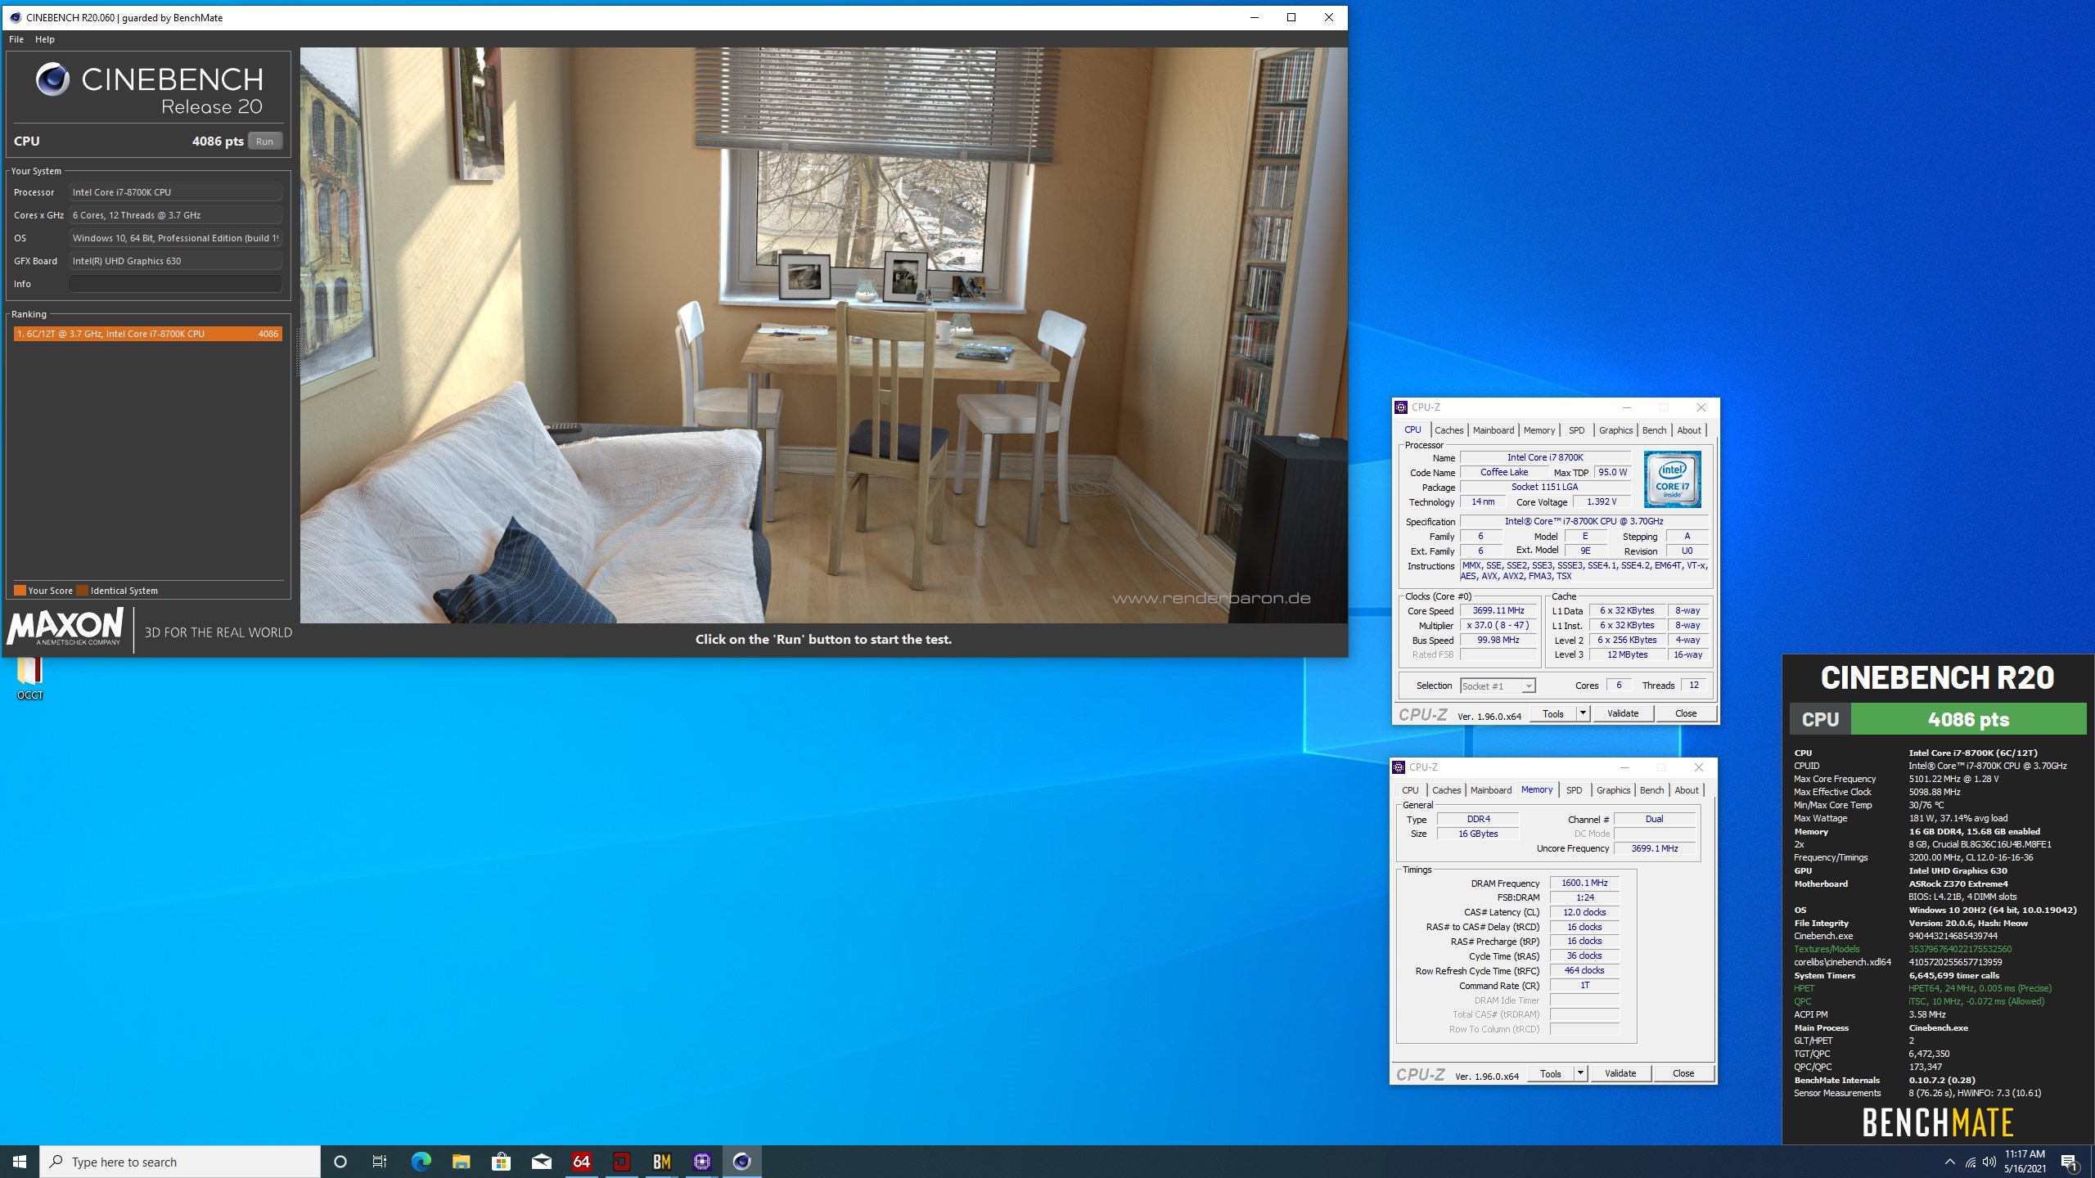Open the Mail app from the taskbar
The image size is (2095, 1178).
click(541, 1162)
